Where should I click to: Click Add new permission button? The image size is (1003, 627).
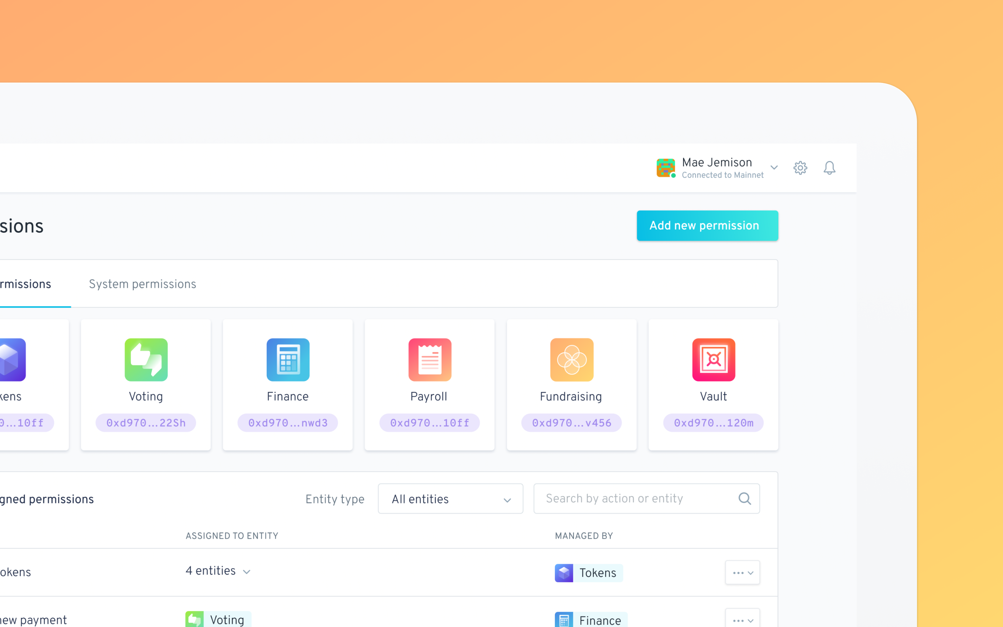coord(707,226)
